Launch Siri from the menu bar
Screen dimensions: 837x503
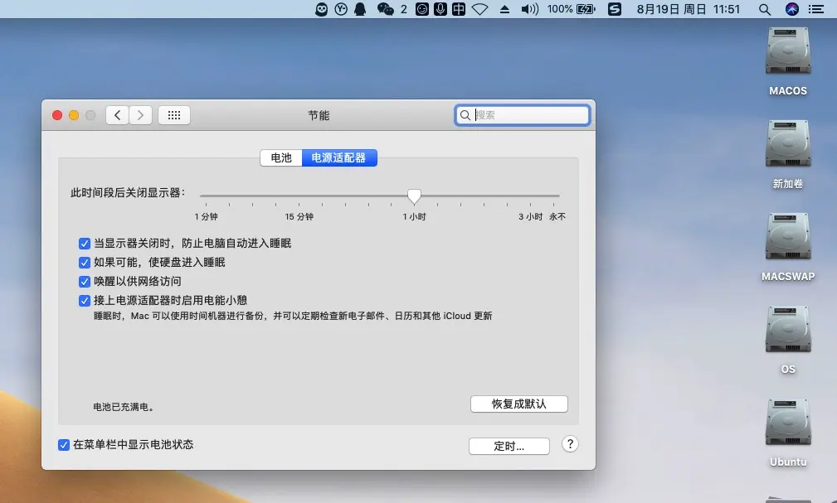coord(791,9)
